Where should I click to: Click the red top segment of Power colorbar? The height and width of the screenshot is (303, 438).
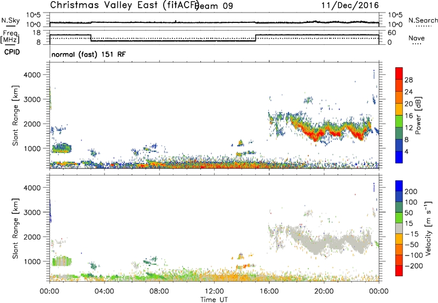[399, 73]
